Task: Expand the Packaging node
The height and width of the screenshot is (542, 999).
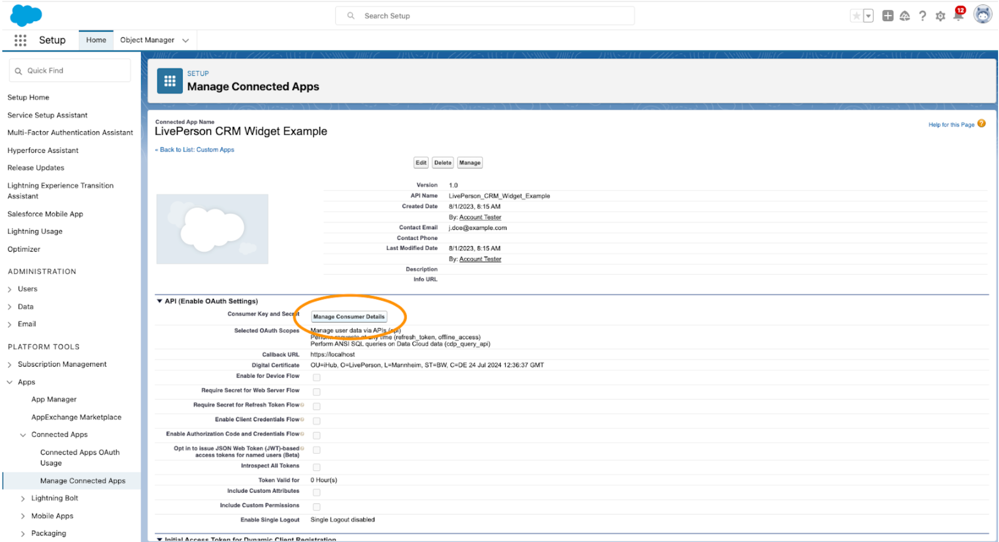Action: [x=23, y=534]
